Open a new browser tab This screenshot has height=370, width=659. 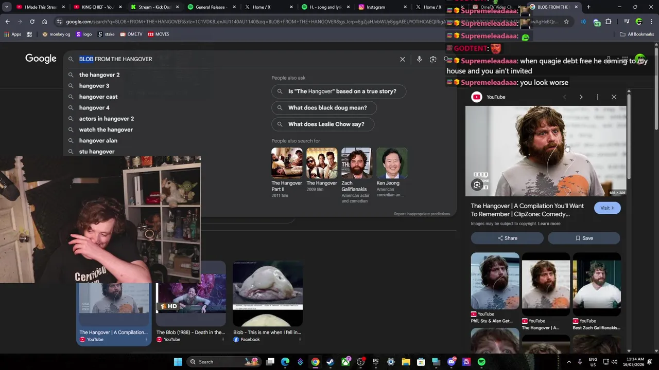[x=588, y=7]
